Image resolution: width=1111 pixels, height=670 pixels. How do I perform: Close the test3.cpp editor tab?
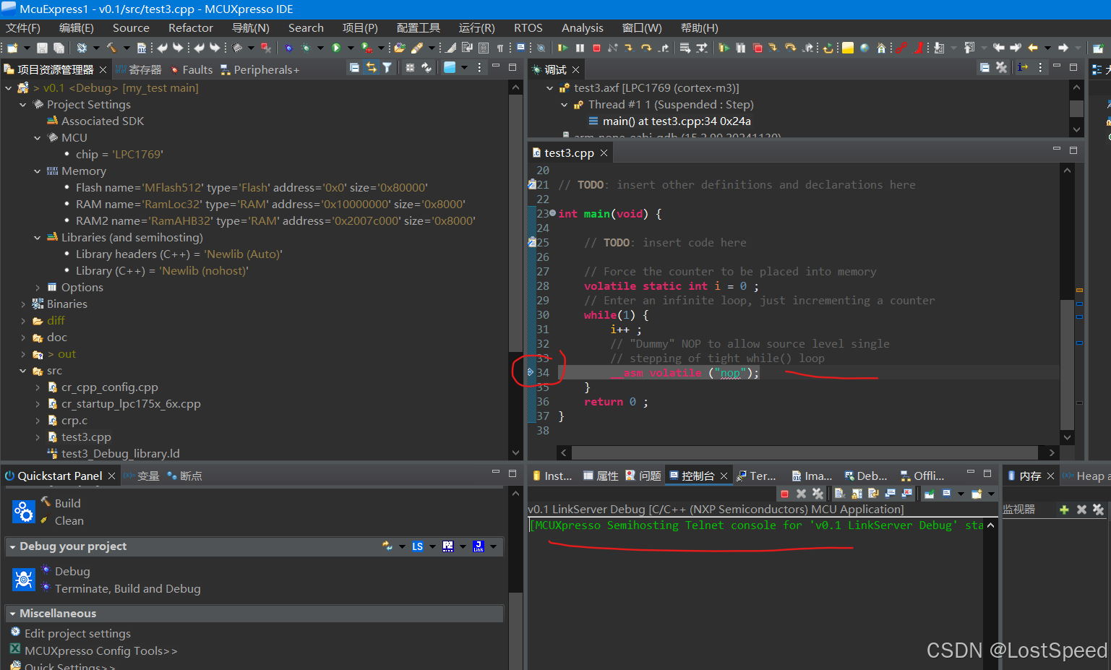click(604, 153)
